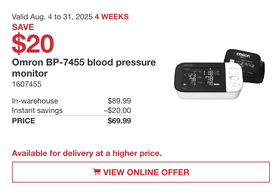Viewport: 280px width, 193px height.
Task: Click the arm cuff with Omron logo
Action: (x=245, y=66)
